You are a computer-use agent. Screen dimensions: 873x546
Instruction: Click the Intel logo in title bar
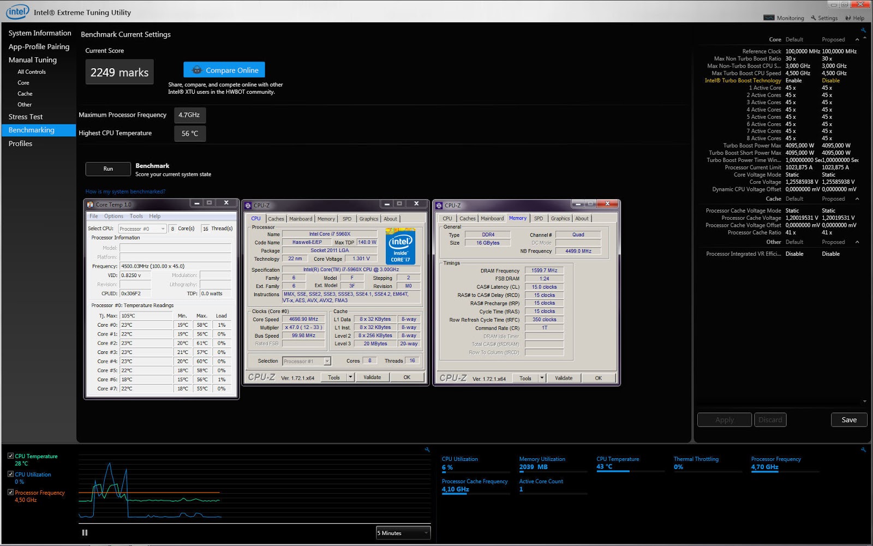17,11
